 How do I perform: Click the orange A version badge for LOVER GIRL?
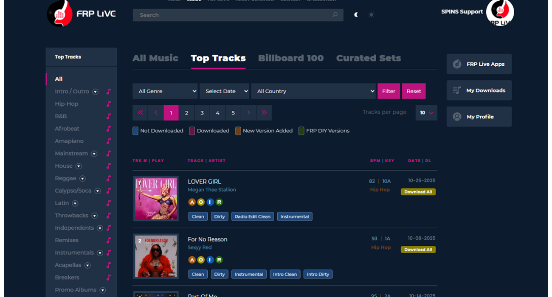click(192, 202)
